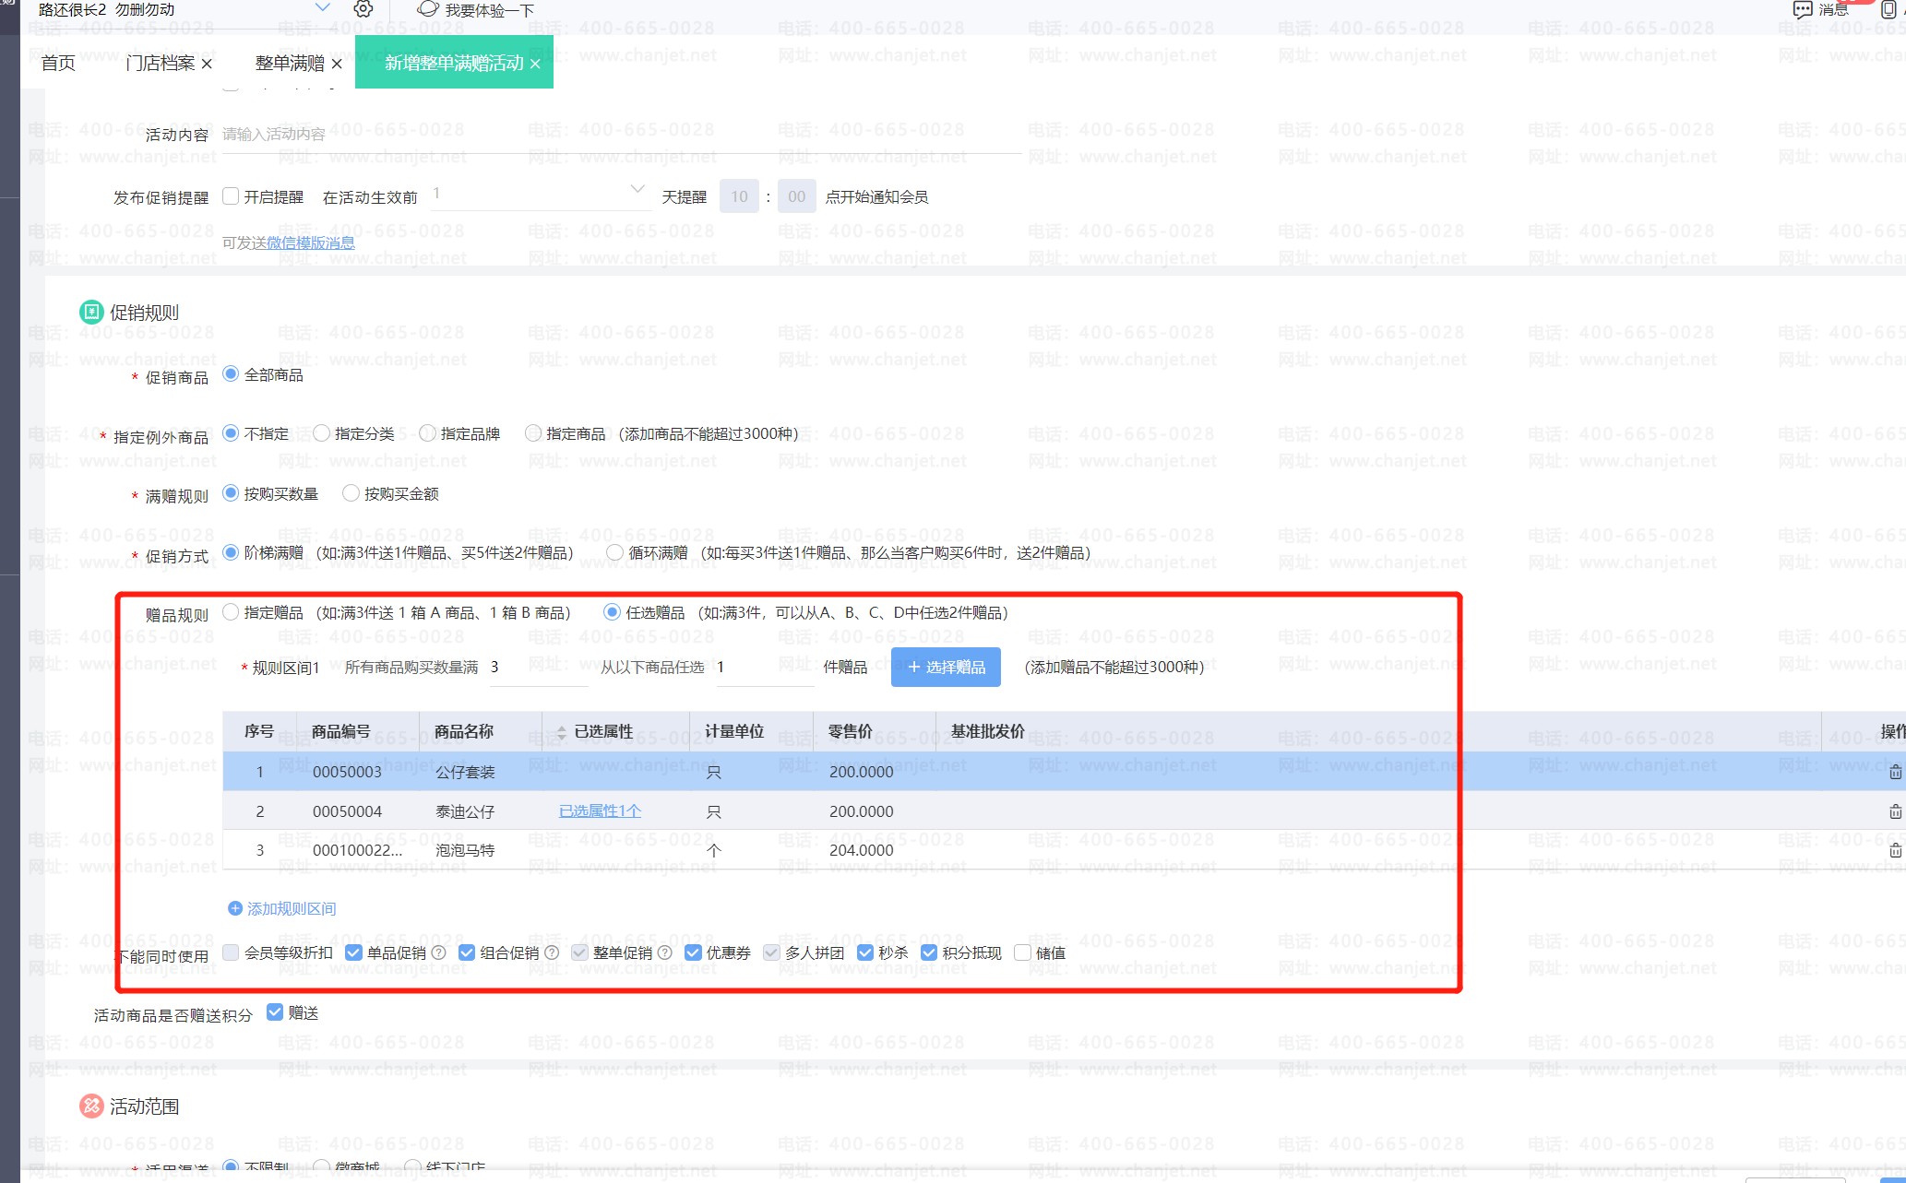Check the 会员等级折扣 checkbox
Viewport: 1906px width, 1183px height.
pyautogui.click(x=232, y=952)
